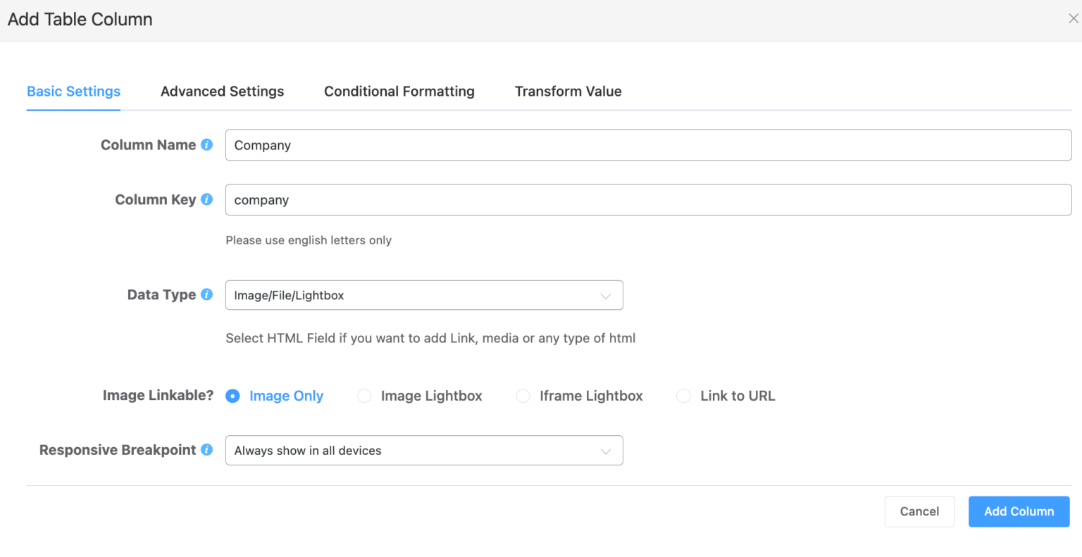Switch to the Advanced Settings tab

[x=222, y=92]
